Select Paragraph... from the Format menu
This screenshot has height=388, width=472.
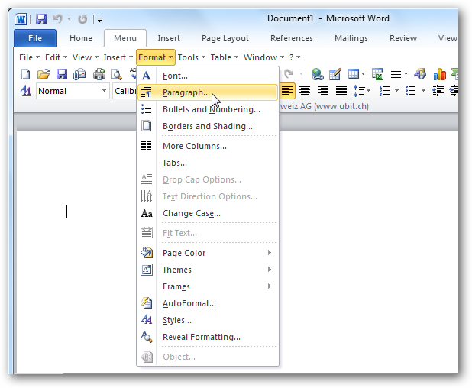(186, 92)
